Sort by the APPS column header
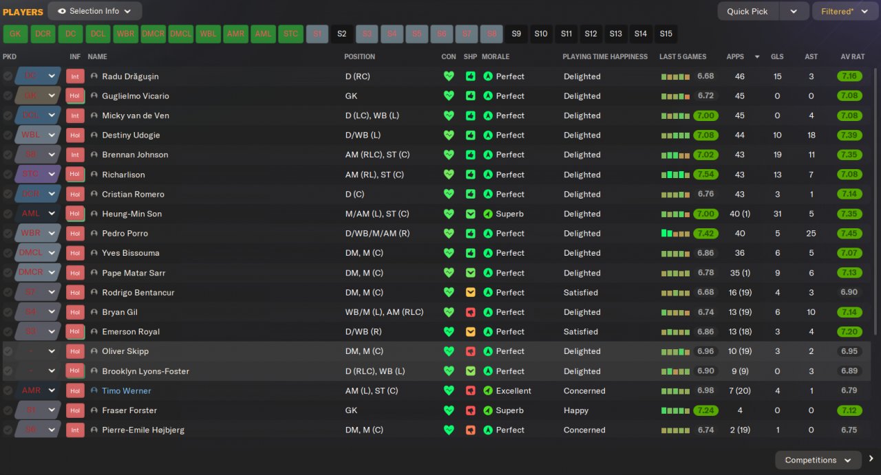The height and width of the screenshot is (475, 881). 735,56
